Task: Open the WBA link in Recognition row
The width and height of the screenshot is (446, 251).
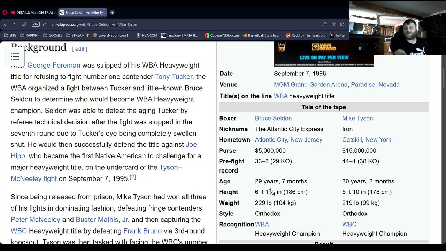Action: pos(262,224)
